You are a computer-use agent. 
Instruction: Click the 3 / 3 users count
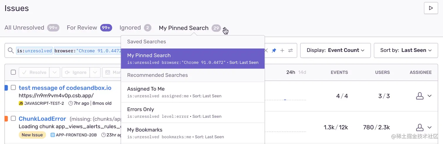(x=384, y=96)
